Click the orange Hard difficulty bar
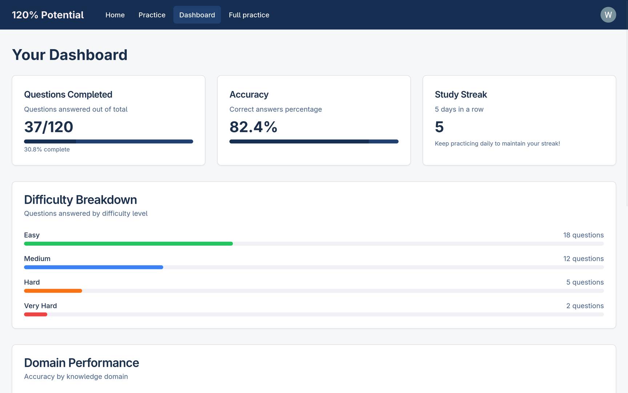628x393 pixels. [x=53, y=291]
